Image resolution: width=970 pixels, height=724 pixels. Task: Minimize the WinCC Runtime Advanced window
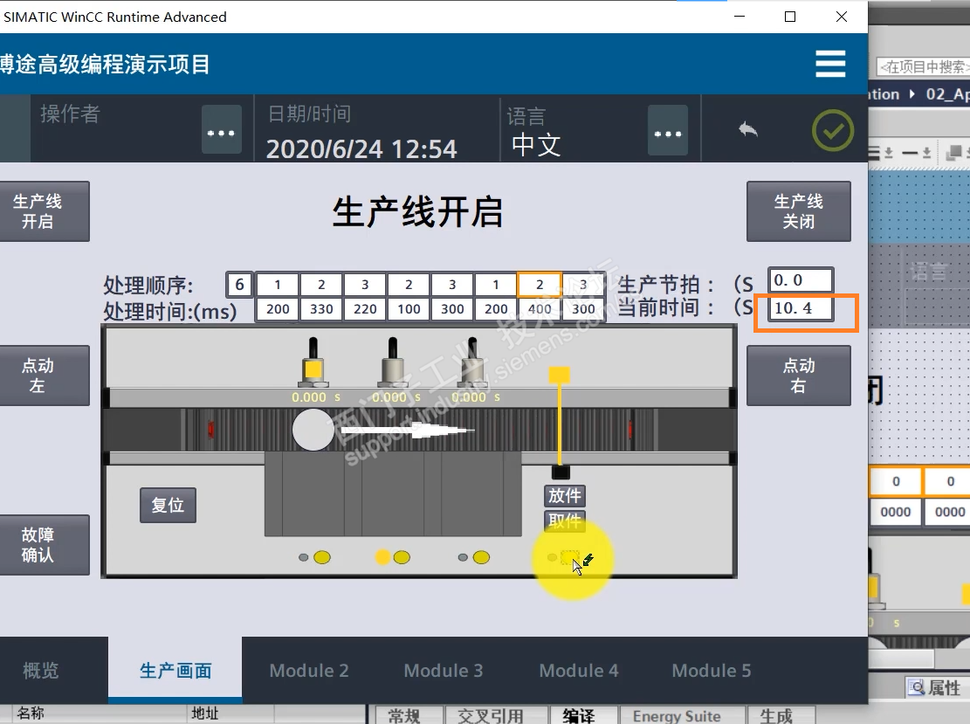740,17
